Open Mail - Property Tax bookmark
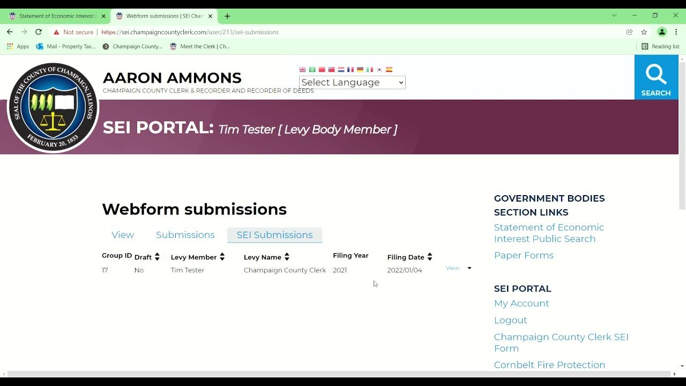This screenshot has height=386, width=686. [65, 47]
